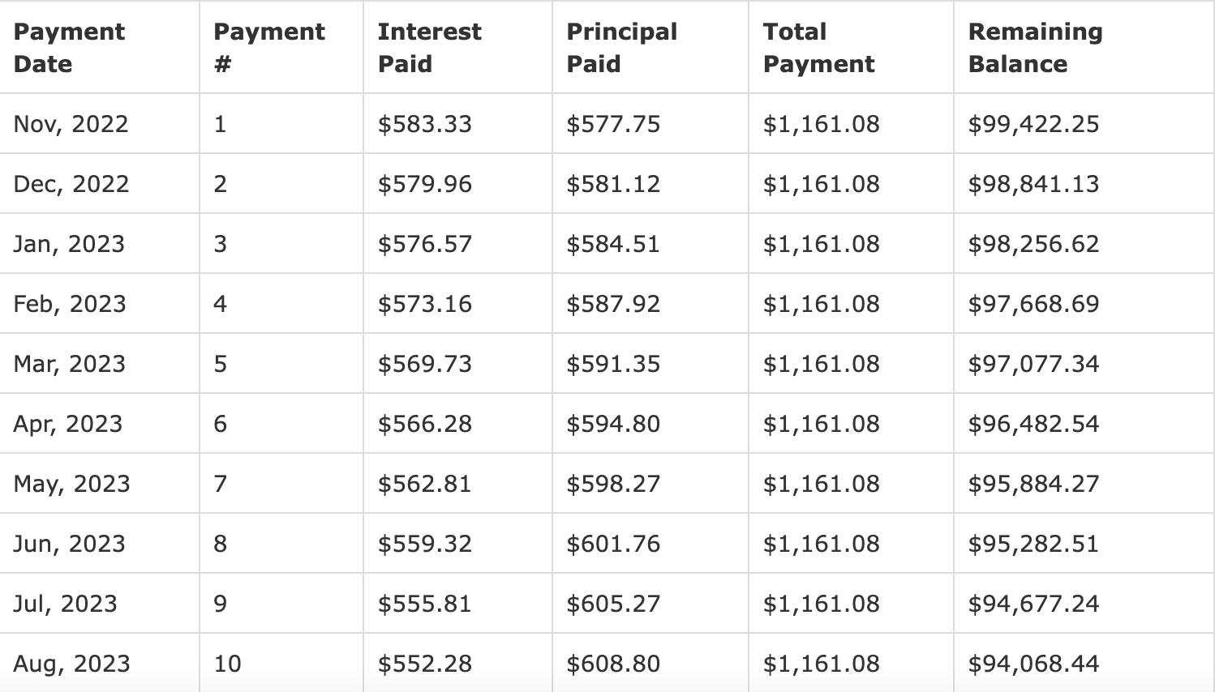This screenshot has width=1215, height=692.
Task: Click the Payment Date column header
Action: tap(69, 48)
